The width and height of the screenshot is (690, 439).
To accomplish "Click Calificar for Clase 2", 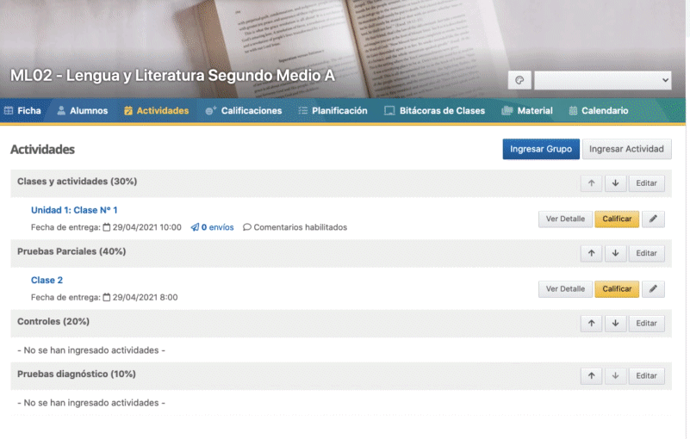I will [617, 288].
